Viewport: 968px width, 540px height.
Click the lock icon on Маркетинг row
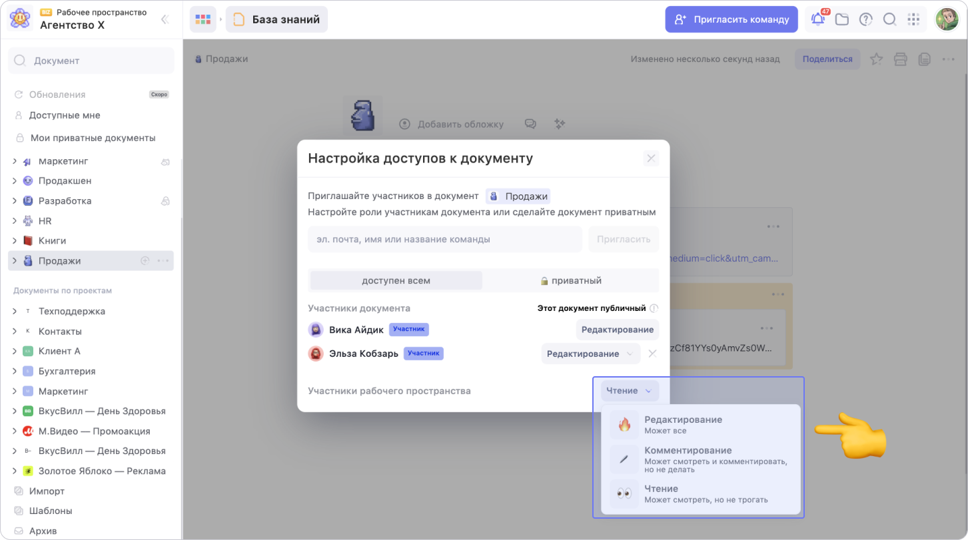pos(165,161)
